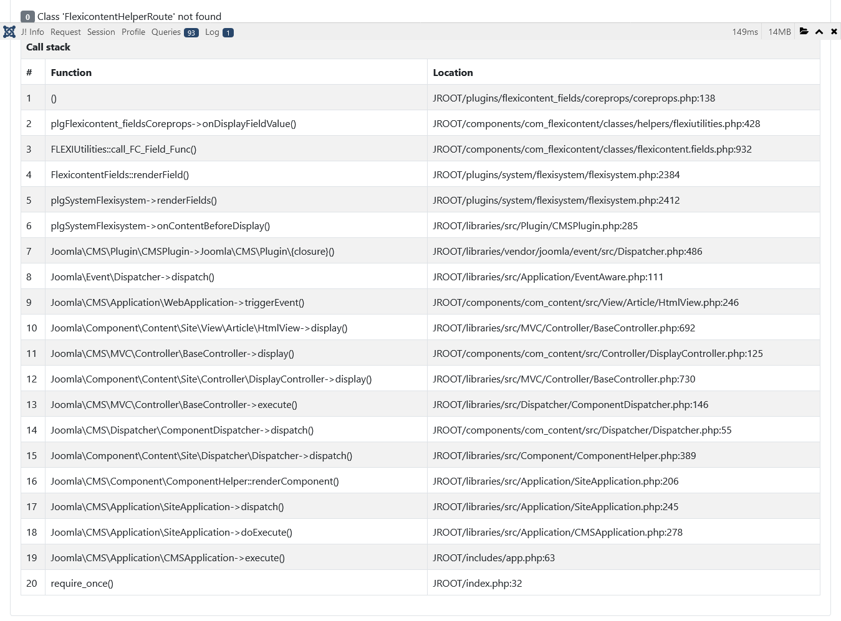The height and width of the screenshot is (621, 841).
Task: Open the debug bar folder icon
Action: [804, 31]
